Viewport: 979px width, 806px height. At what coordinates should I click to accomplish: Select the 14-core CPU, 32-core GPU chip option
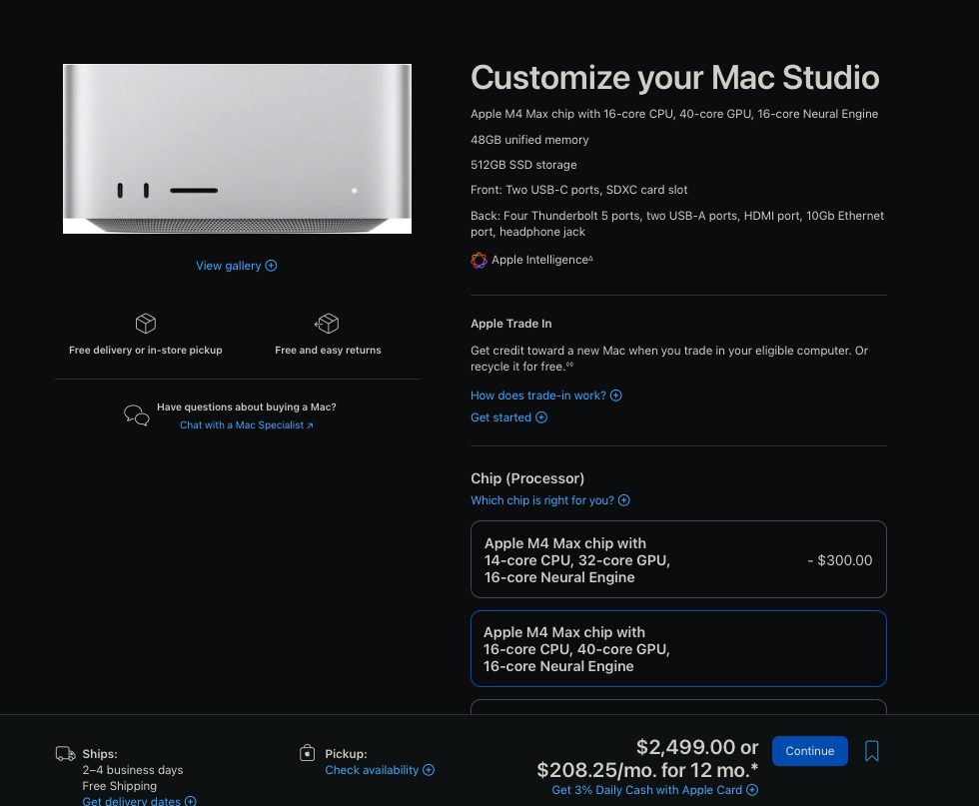coord(678,559)
